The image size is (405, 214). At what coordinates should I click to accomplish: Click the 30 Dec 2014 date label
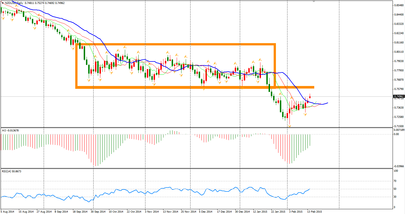pyautogui.click(x=243, y=211)
